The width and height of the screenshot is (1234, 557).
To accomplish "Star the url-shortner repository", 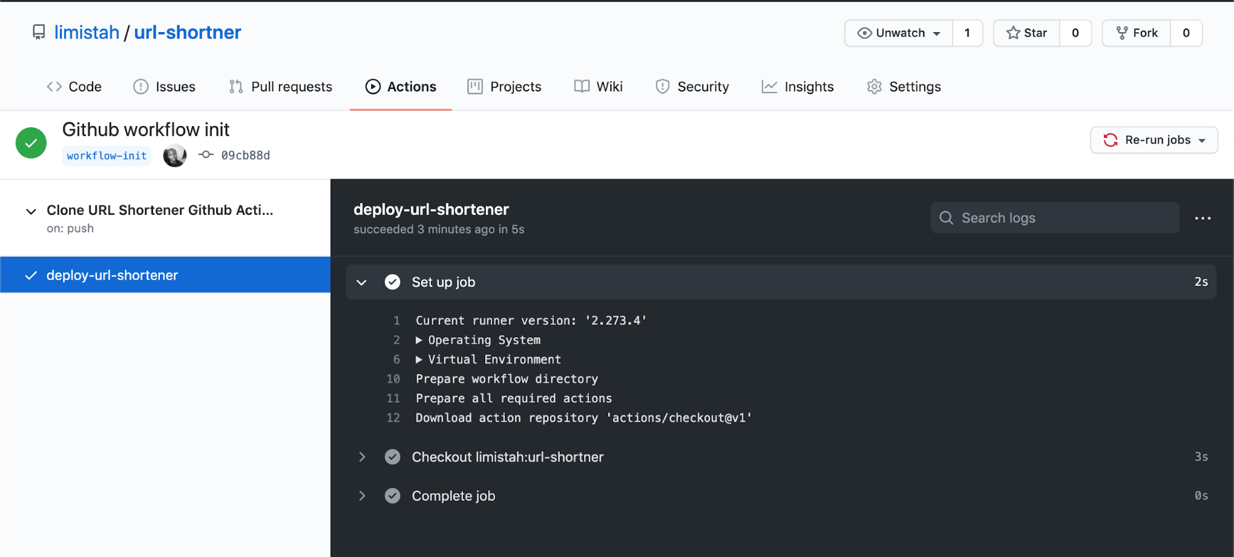I will (1027, 33).
